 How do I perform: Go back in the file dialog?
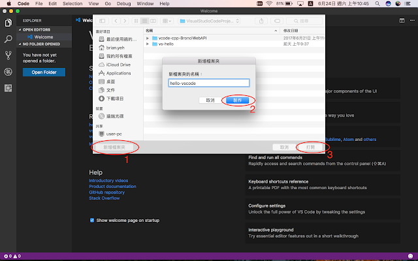pyautogui.click(x=116, y=21)
